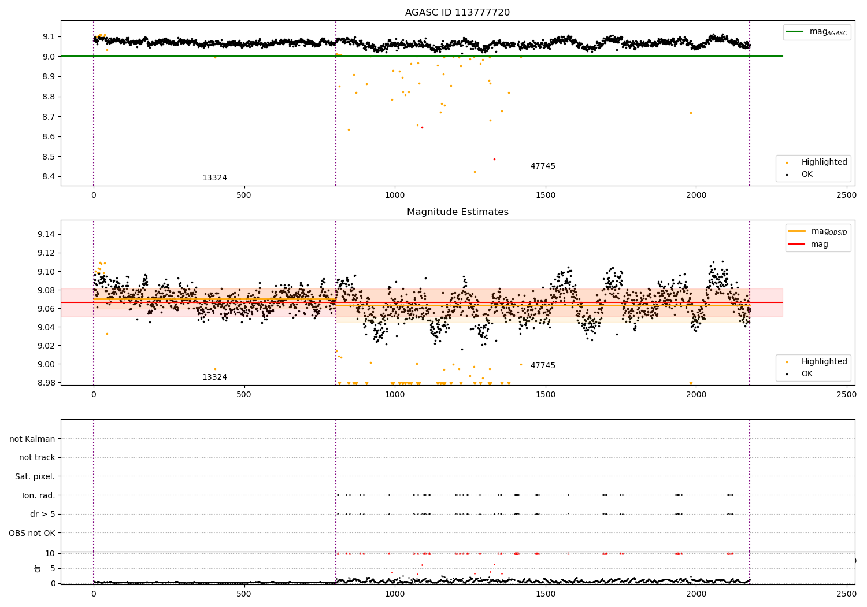Image resolution: width=867 pixels, height=607 pixels.
Task: Click the green line sample in top legend
Action: pos(795,32)
